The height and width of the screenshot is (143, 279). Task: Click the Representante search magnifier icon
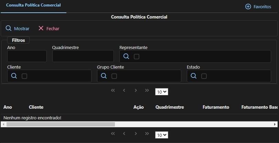point(126,56)
